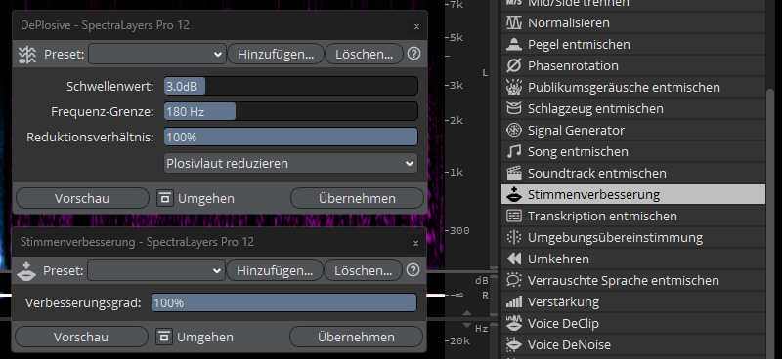Choose the Schlagzeug entmischen drum icon
782x359 pixels.
[x=514, y=108]
